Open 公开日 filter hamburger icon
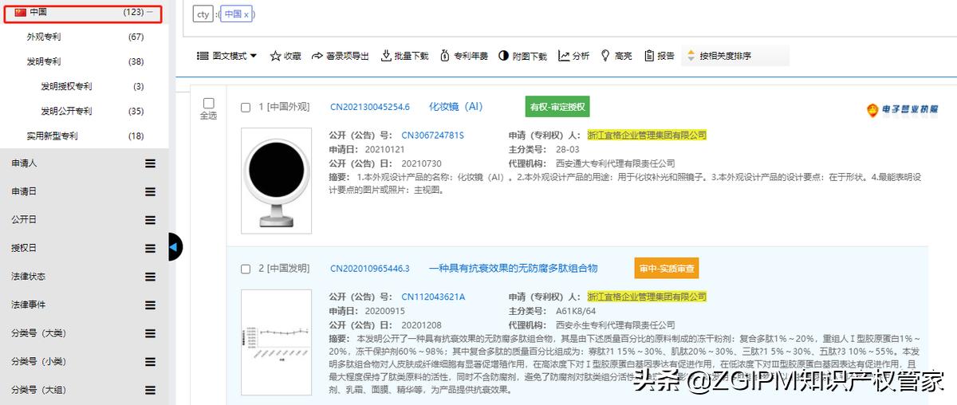The height and width of the screenshot is (405, 957). (x=150, y=219)
